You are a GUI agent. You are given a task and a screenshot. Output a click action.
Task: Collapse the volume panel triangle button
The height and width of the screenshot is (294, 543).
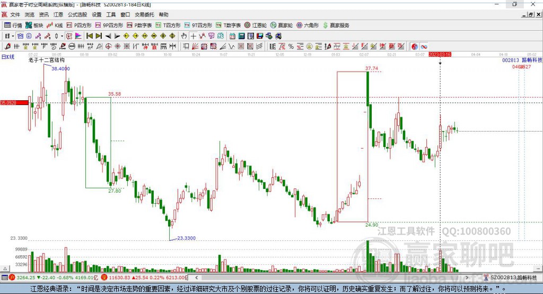point(5,269)
